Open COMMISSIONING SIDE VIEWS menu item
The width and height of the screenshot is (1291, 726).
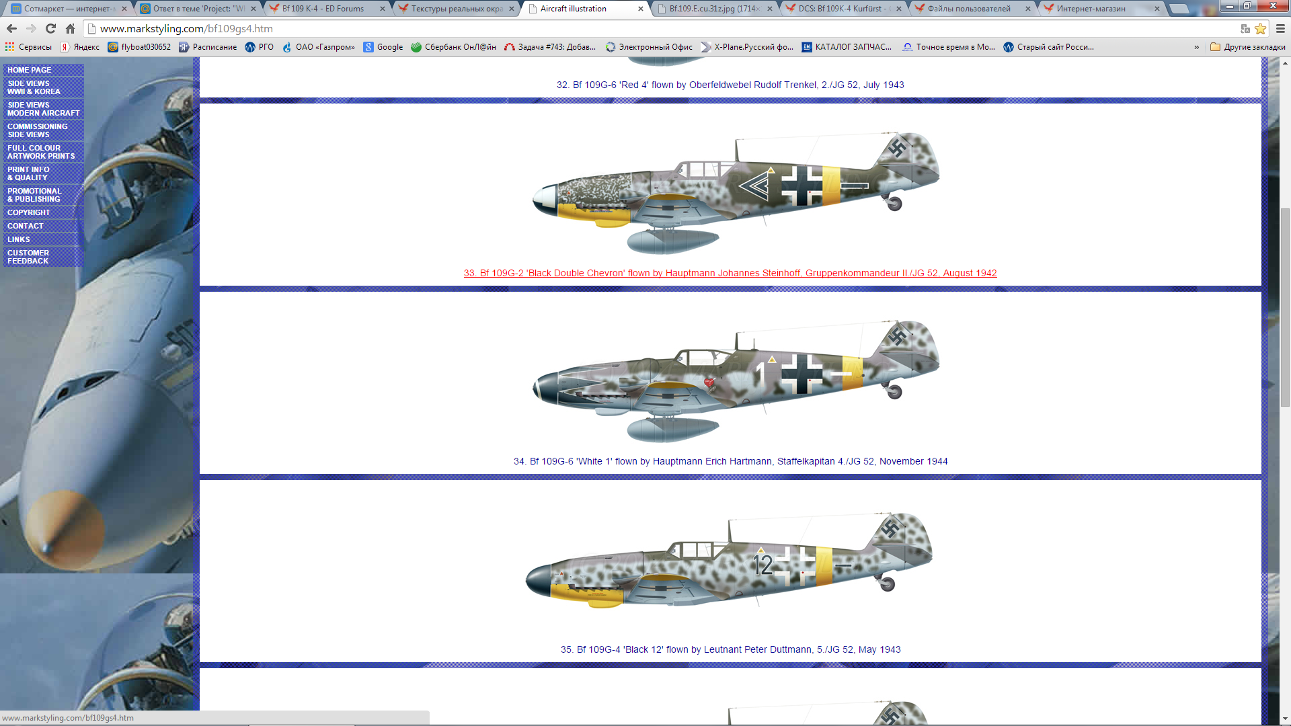(x=44, y=130)
